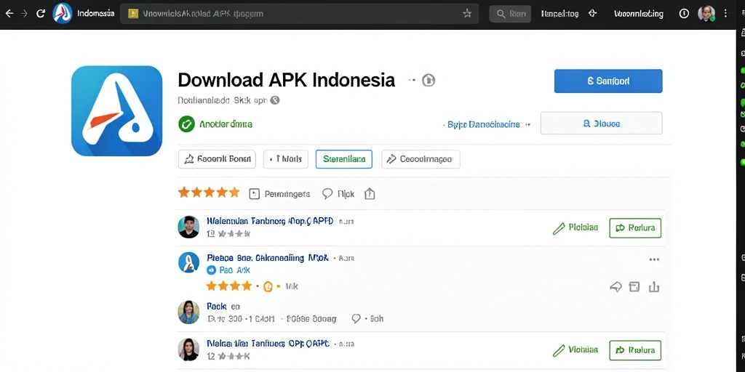Screen dimensions: 745x372
Task: Click the white Blauce button
Action: (x=602, y=124)
